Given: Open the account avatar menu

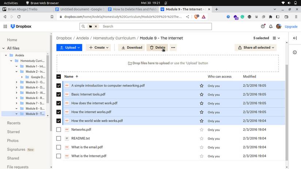Looking at the screenshot, I should tap(279, 27).
